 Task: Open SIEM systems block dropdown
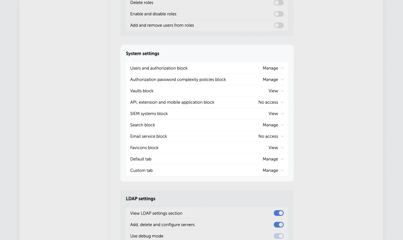[x=276, y=114]
